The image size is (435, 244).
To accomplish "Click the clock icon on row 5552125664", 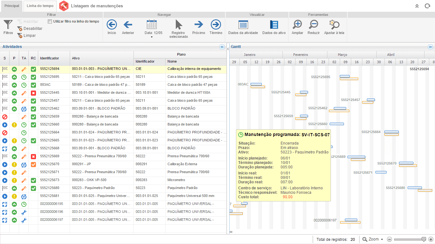I will tap(24, 132).
